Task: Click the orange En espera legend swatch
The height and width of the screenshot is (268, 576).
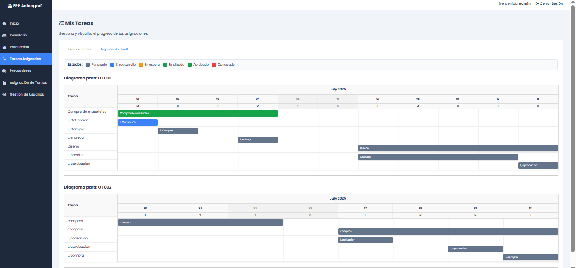Action: (141, 65)
